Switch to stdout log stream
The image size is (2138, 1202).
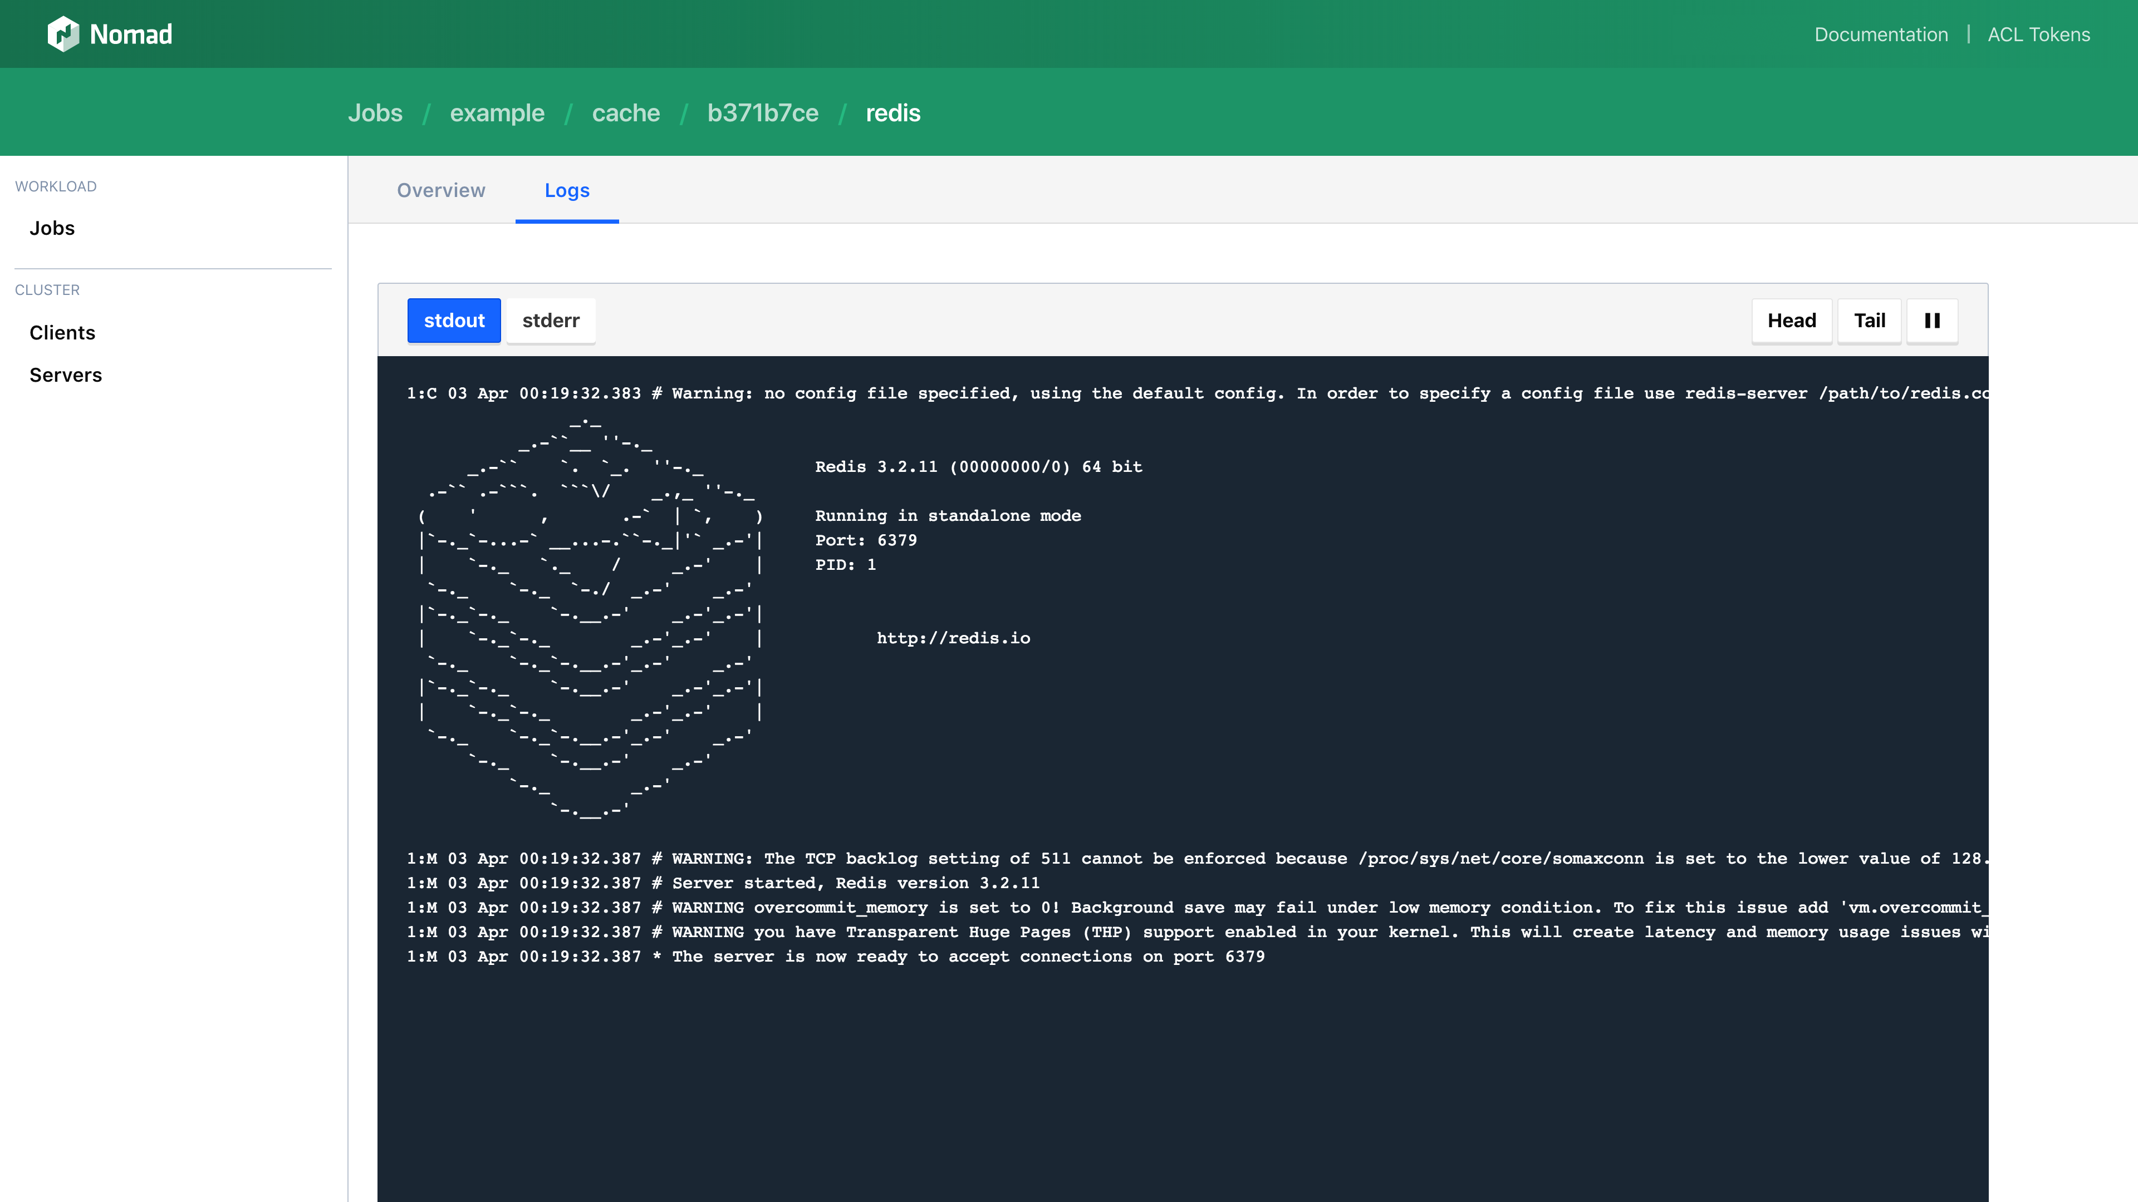click(454, 320)
